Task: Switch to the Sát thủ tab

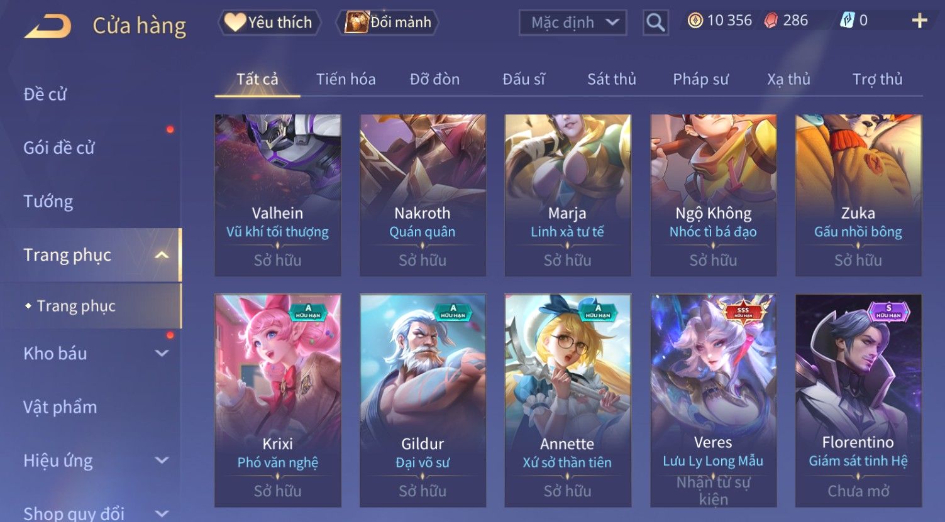Action: pyautogui.click(x=611, y=79)
